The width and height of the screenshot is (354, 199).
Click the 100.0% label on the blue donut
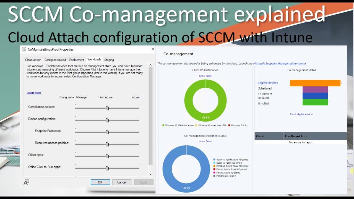pyautogui.click(x=186, y=188)
